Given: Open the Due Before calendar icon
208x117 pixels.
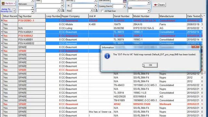Looking at the screenshot, I should [x=125, y=1].
